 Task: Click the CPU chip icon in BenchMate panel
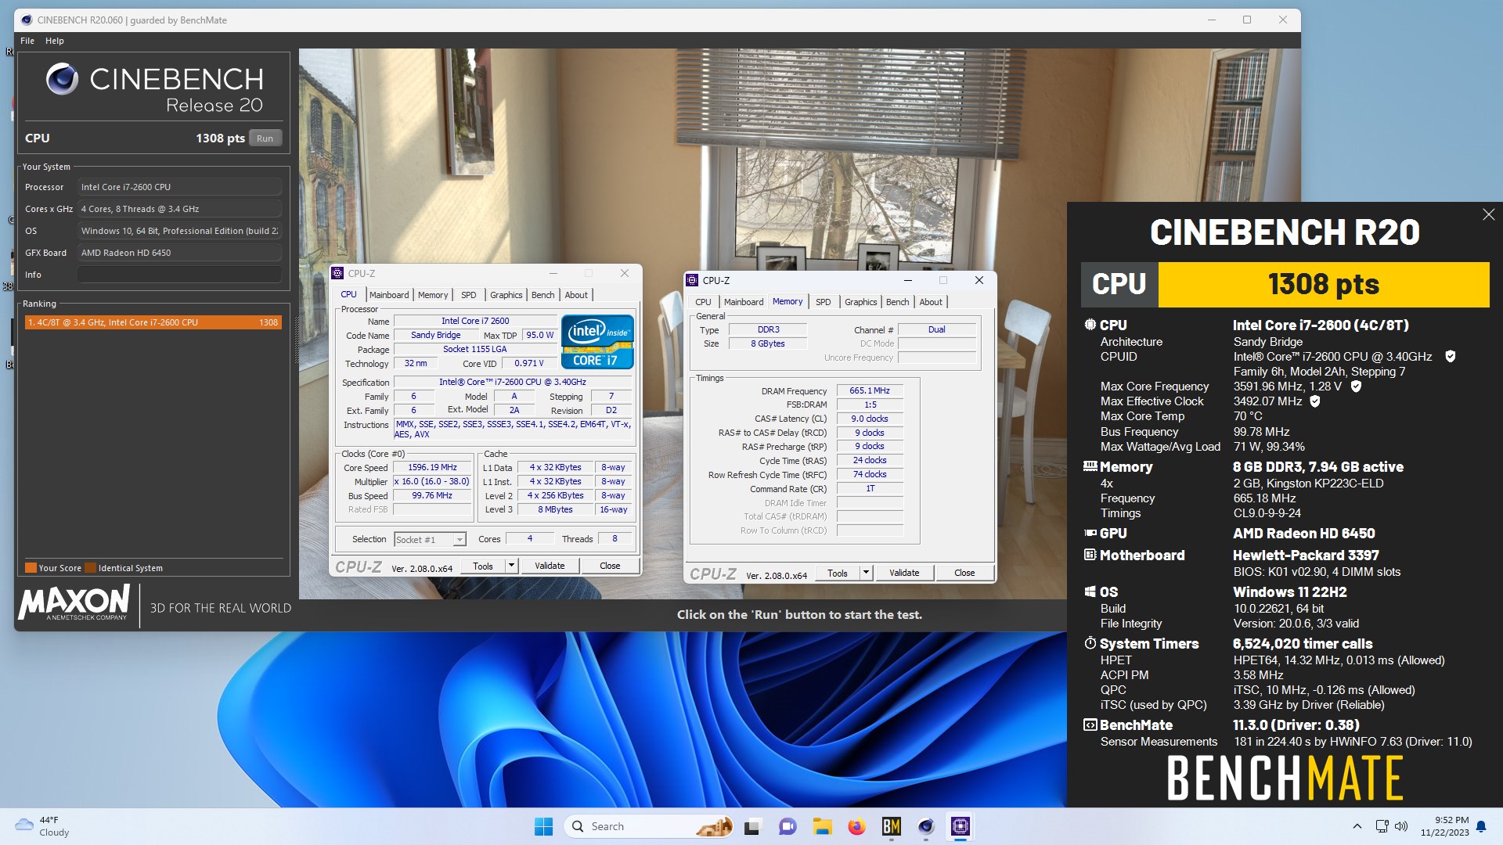(x=1090, y=325)
